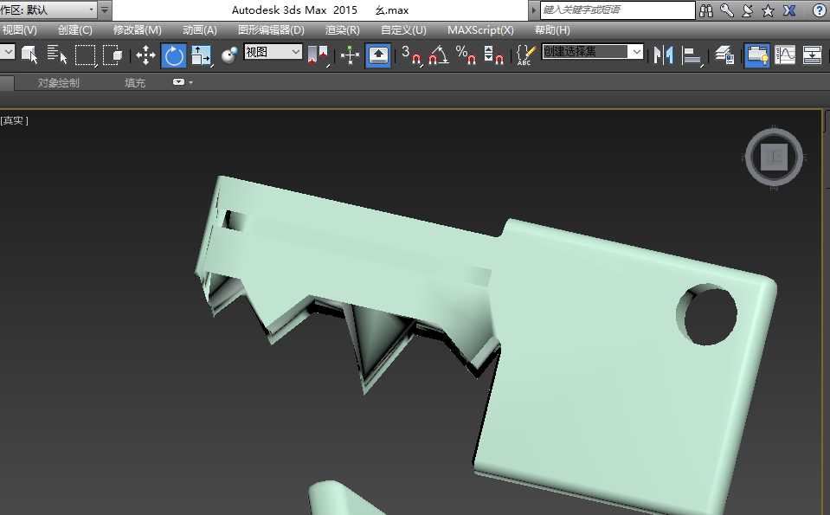This screenshot has height=515, width=830.
Task: Open the 渲染(R) menu
Action: tap(342, 30)
